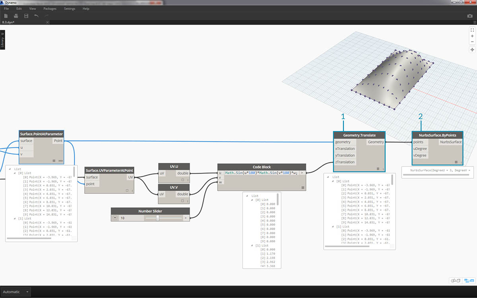Click the Number Slider track handle
This screenshot has width=477, height=298.
point(158,218)
